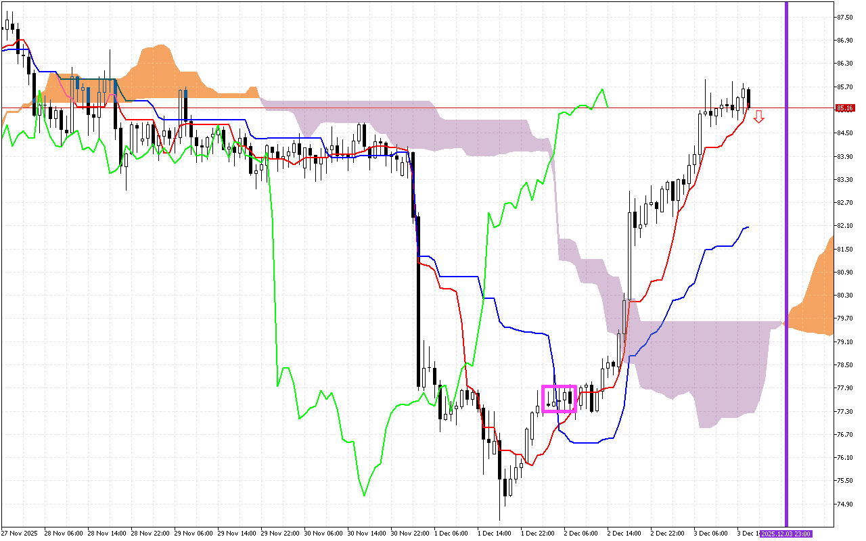Select the magenta rectangle on the chart
Screen dimensions: 866x541
560,398
